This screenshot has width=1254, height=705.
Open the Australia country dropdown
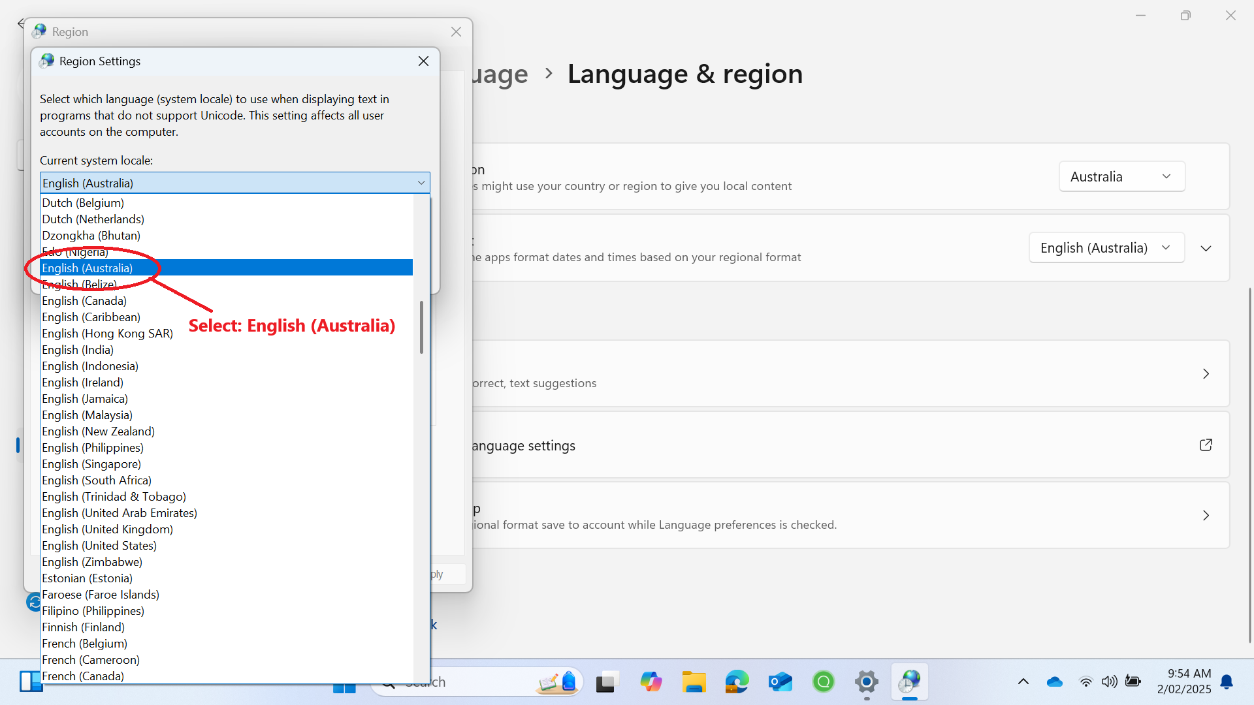click(x=1121, y=177)
